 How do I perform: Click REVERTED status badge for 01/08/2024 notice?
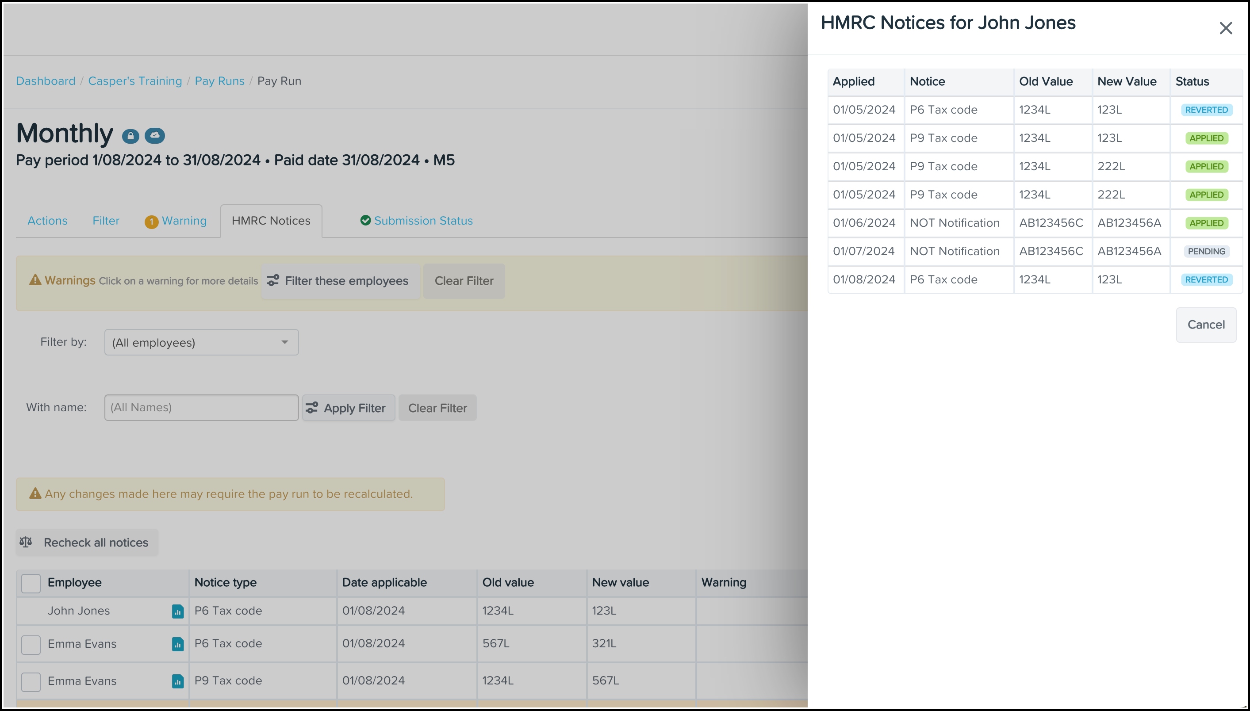pos(1206,280)
